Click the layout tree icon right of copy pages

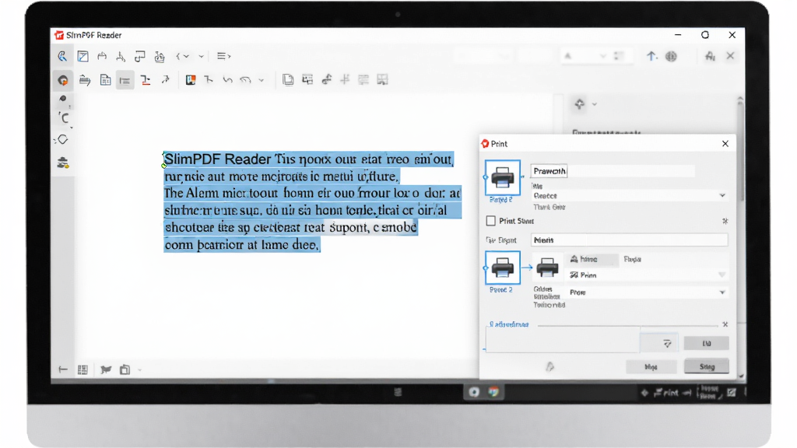coord(307,79)
